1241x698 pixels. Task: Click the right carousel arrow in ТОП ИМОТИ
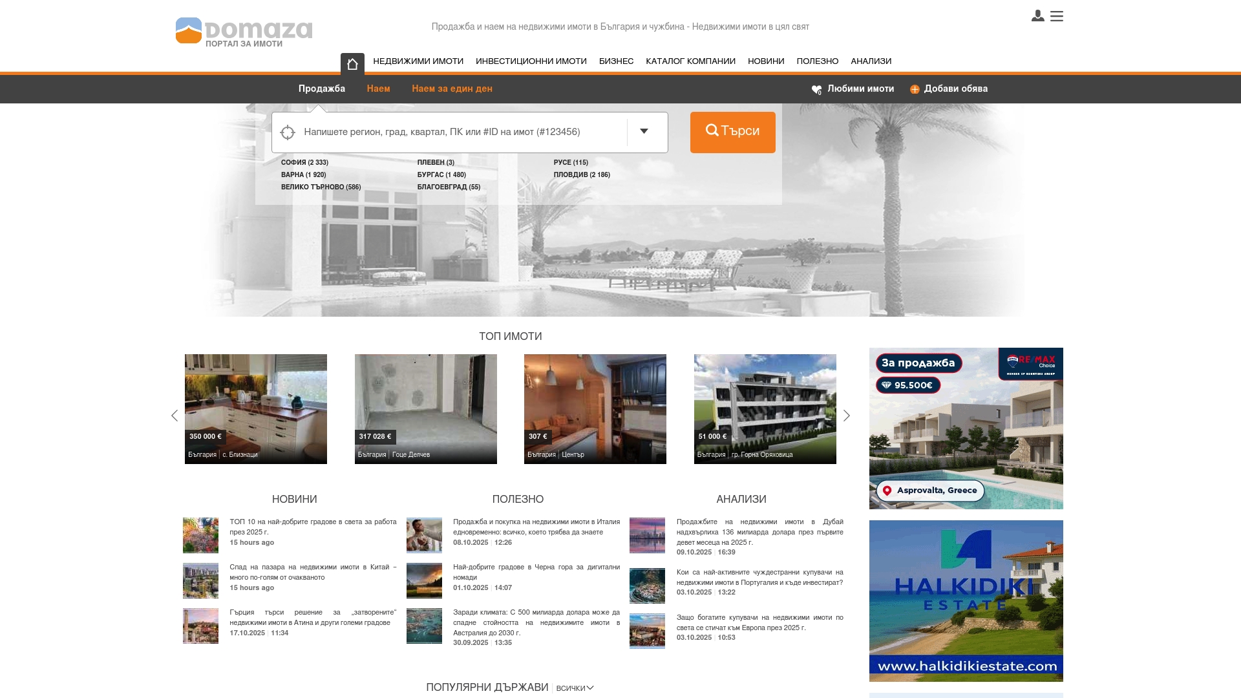pos(847,416)
